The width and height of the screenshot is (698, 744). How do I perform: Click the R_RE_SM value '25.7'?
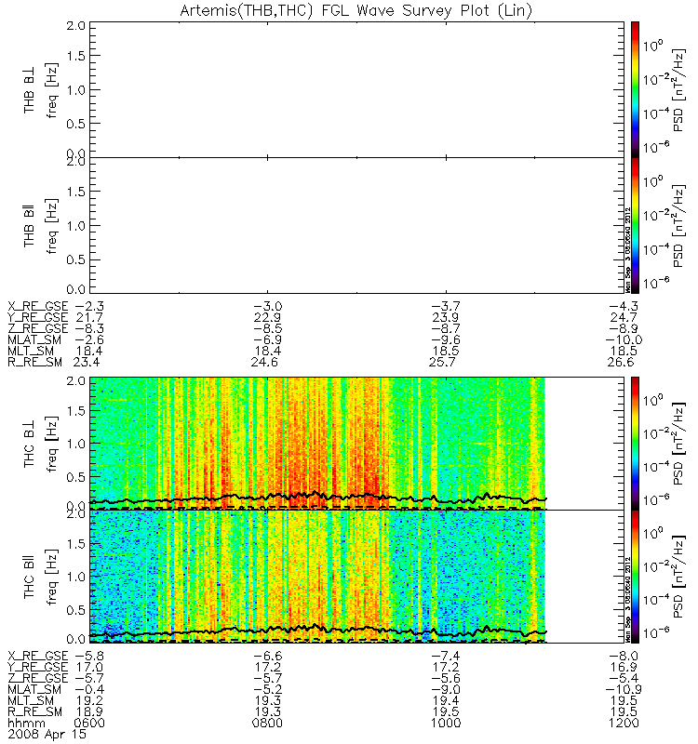(442, 362)
